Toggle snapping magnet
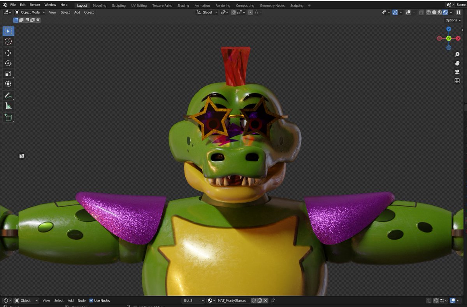This screenshot has height=307, width=467. click(x=233, y=12)
